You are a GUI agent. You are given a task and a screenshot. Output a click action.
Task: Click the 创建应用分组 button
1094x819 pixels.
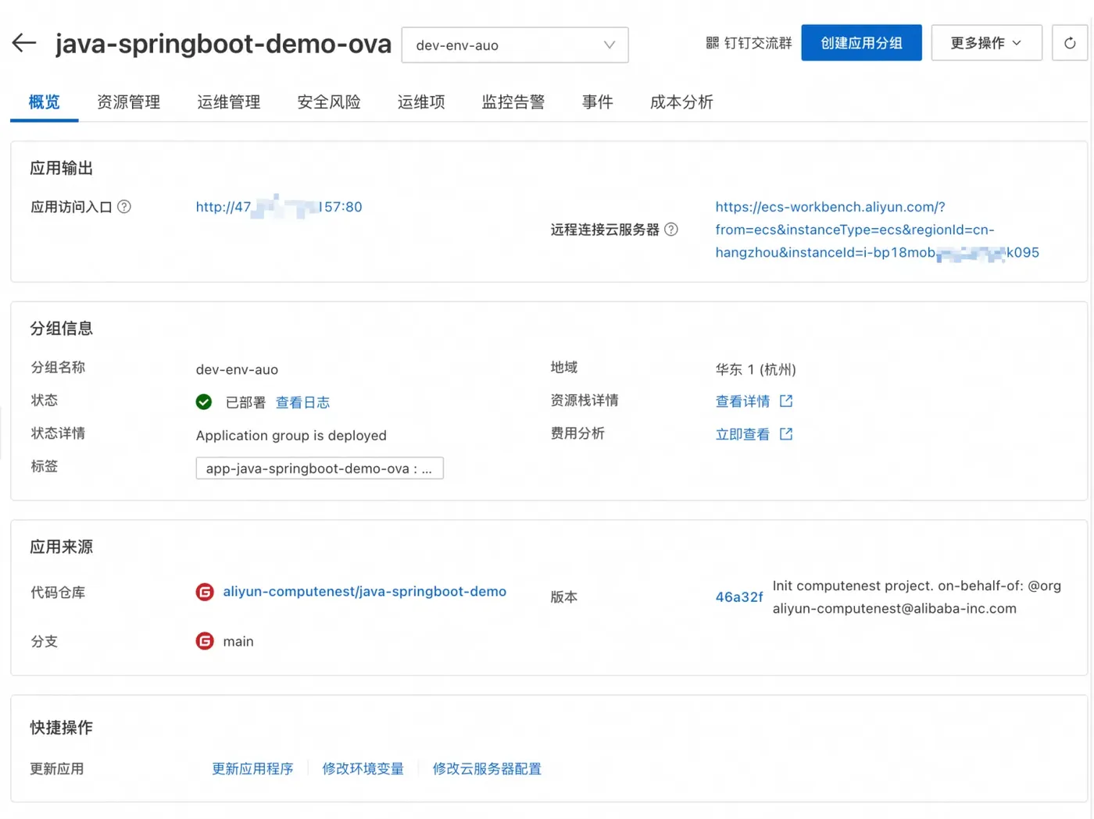pyautogui.click(x=861, y=43)
